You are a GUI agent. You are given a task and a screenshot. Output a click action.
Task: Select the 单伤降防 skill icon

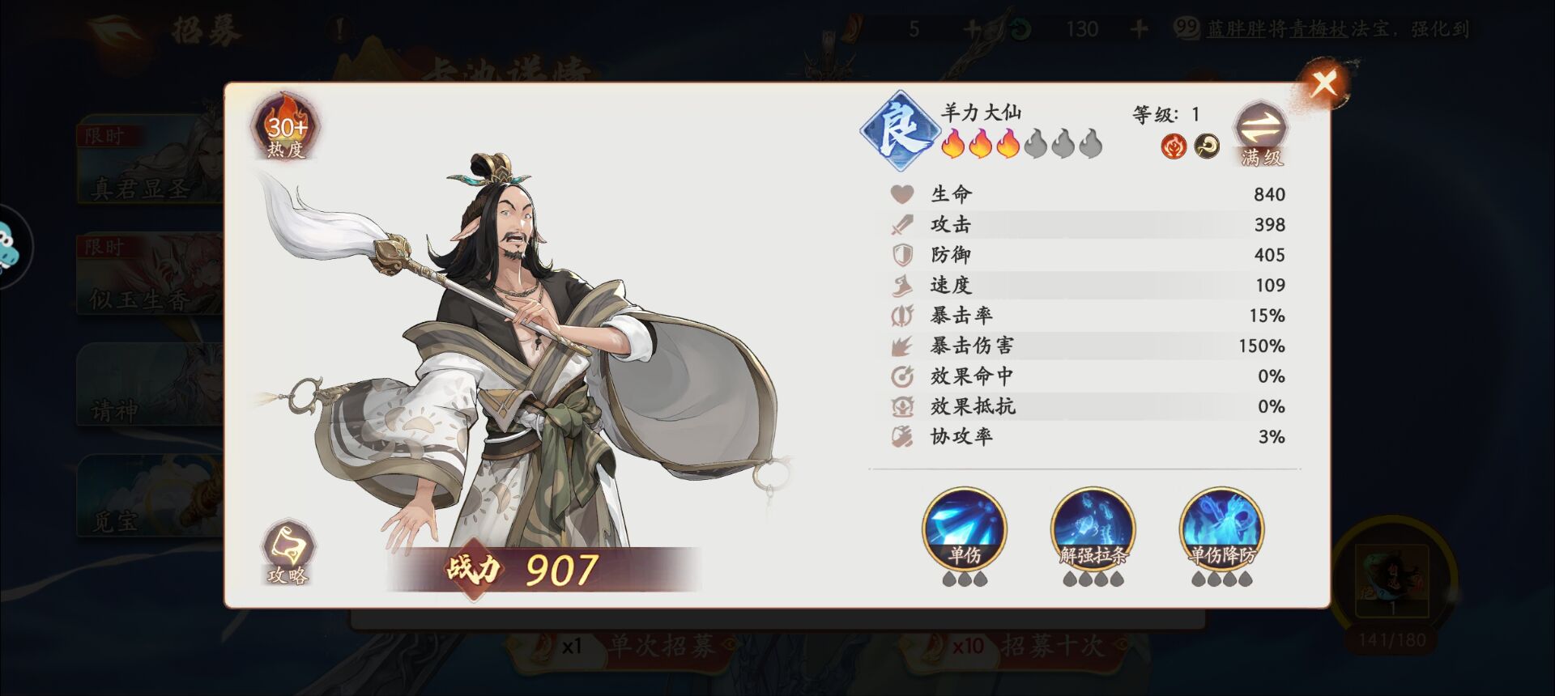(x=1221, y=528)
